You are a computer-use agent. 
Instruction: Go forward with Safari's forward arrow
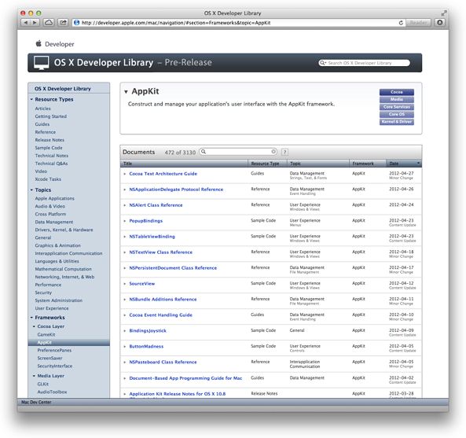[35, 23]
